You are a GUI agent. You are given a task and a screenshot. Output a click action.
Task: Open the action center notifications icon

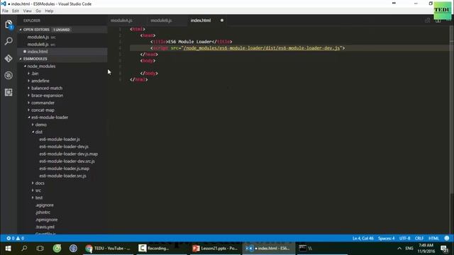coord(444,249)
